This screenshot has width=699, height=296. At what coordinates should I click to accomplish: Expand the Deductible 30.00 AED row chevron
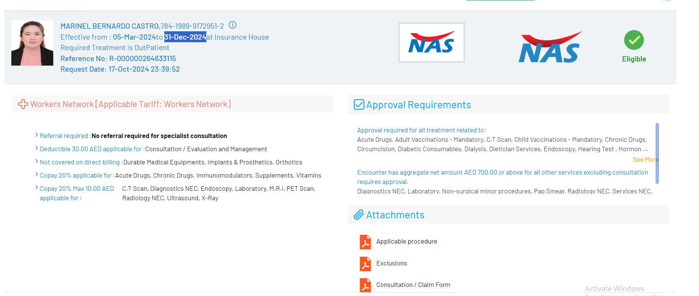click(37, 148)
